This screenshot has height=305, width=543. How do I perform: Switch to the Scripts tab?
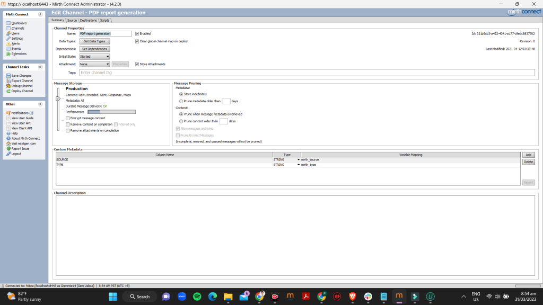tap(104, 21)
